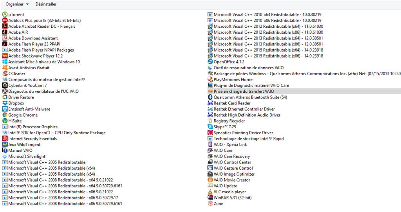This screenshot has width=401, height=212.
Task: Select the Skype 7.29 icon
Action: [x=210, y=127]
